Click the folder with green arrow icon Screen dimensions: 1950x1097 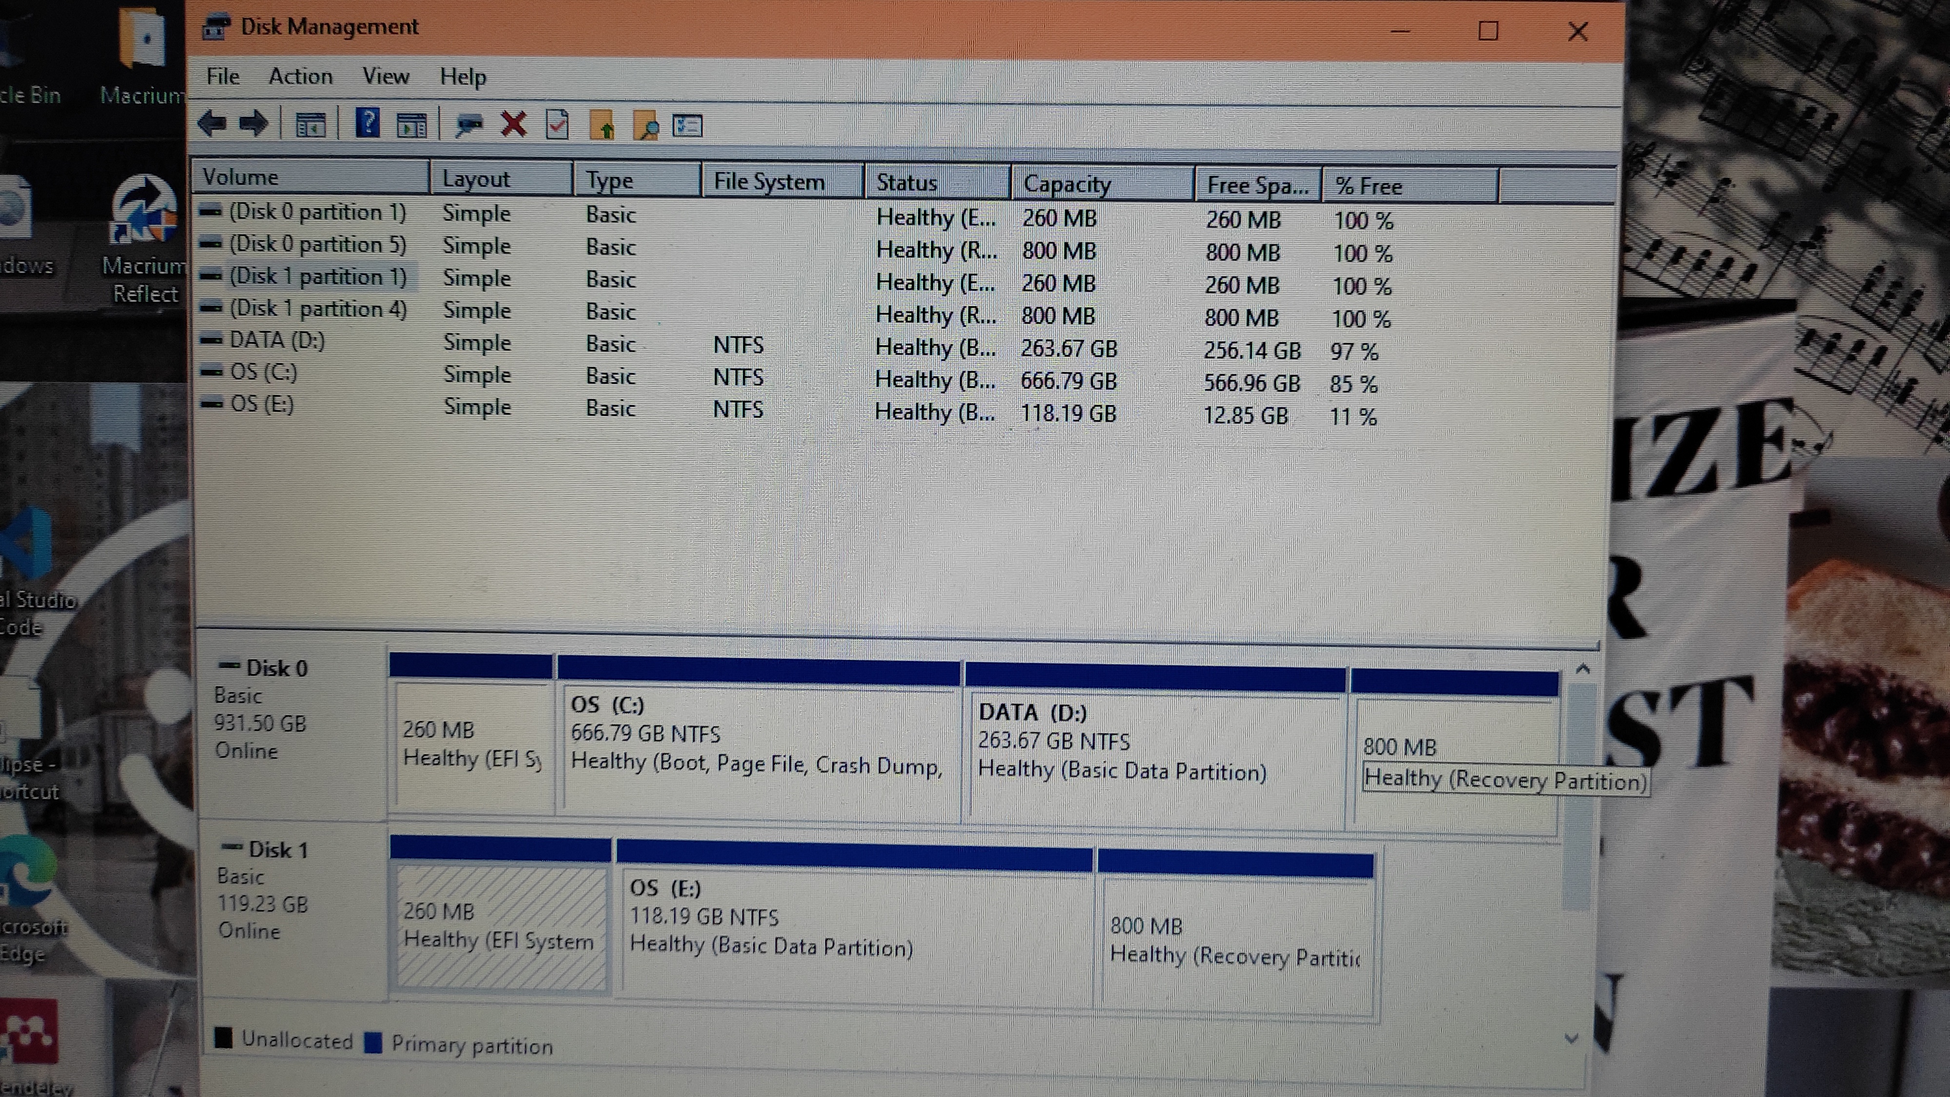pos(603,126)
